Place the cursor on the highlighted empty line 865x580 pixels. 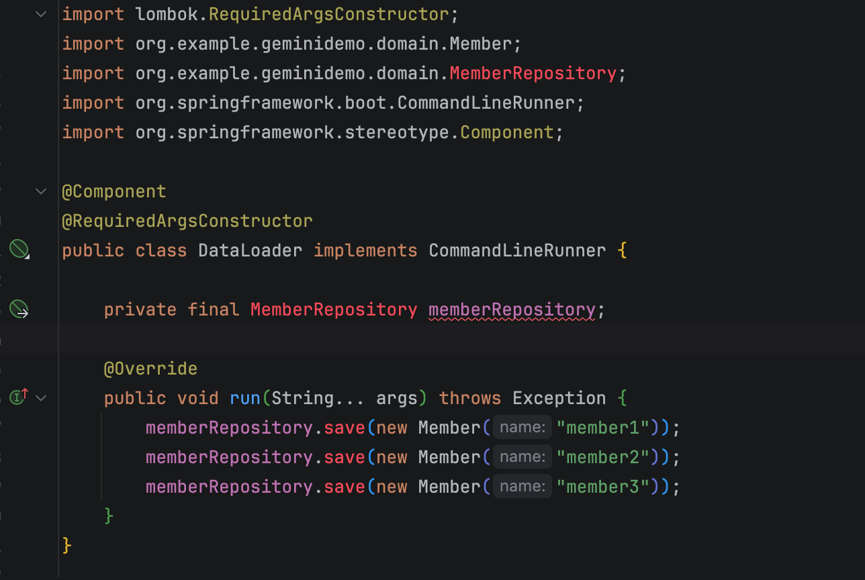[403, 339]
